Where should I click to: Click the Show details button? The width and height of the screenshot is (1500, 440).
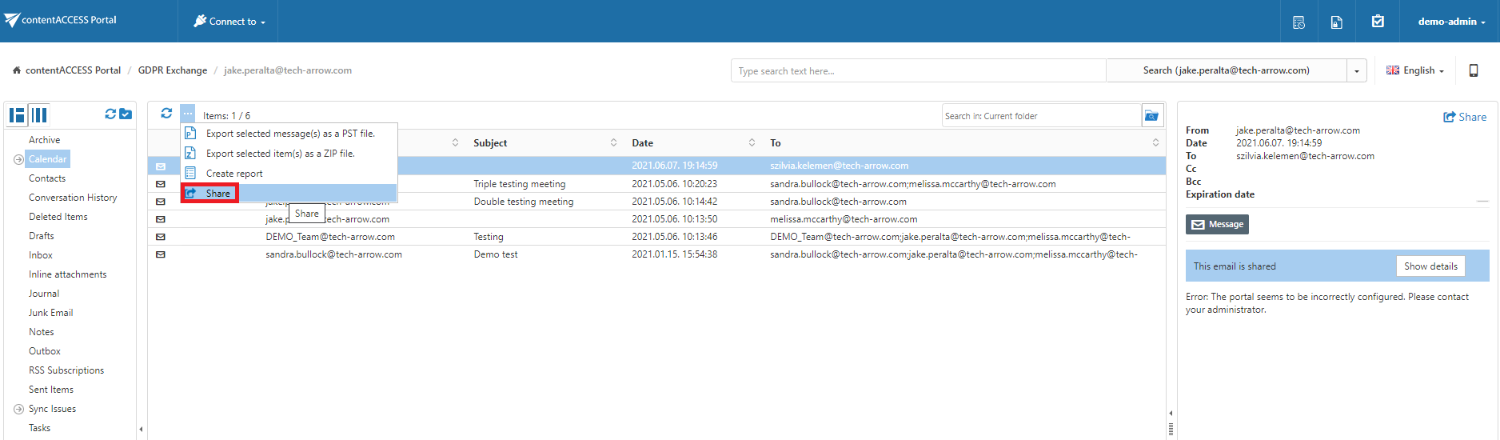[1430, 266]
